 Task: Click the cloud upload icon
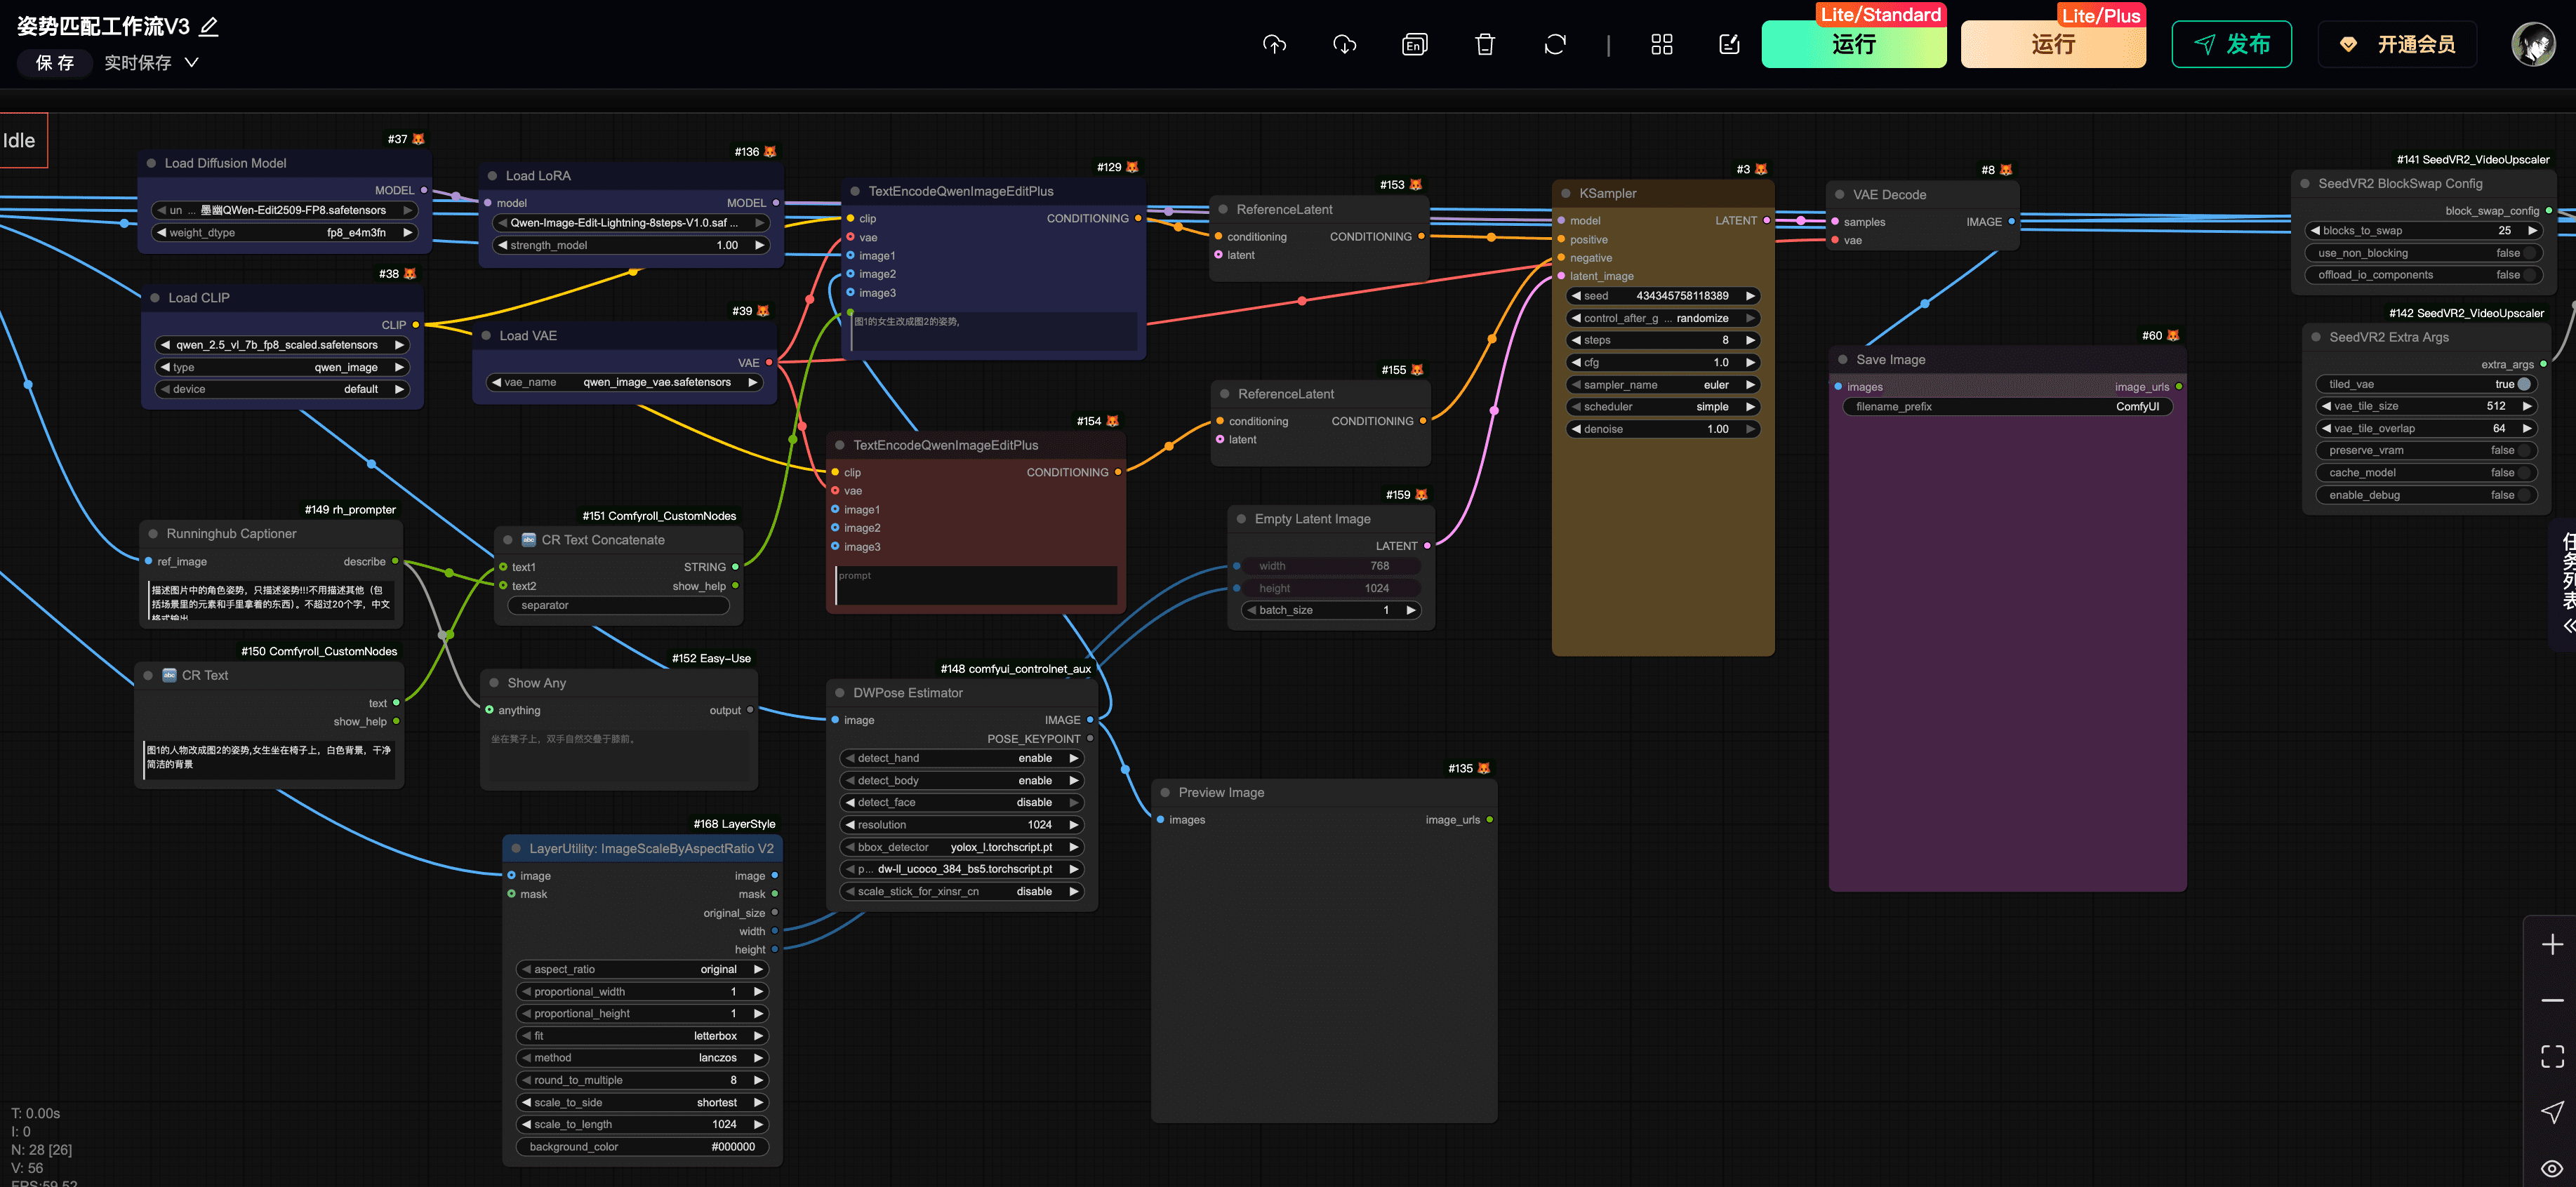tap(1274, 44)
